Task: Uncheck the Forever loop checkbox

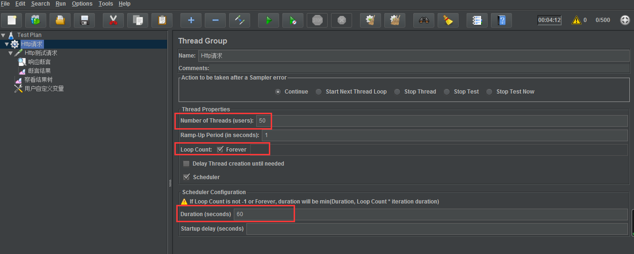Action: point(220,149)
